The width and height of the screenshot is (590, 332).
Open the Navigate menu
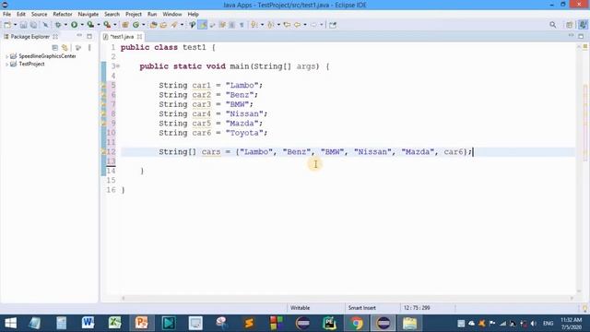coord(88,15)
